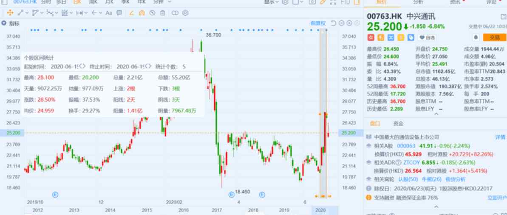
Task: Open the arrow tool dropdown
Action: pos(101,13)
